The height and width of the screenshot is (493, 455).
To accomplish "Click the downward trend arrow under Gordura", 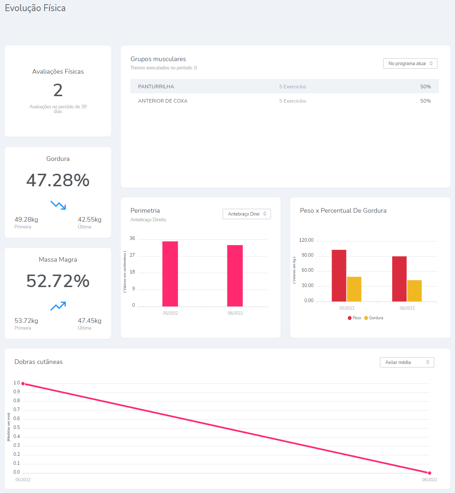I will (58, 205).
